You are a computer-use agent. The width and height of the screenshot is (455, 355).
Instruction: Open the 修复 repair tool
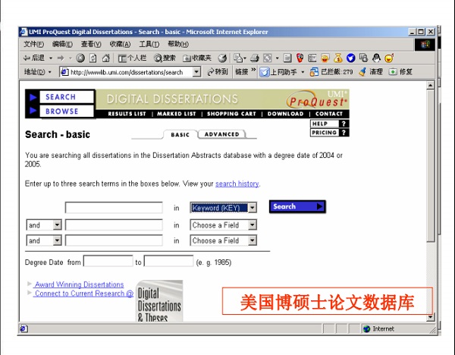(400, 72)
